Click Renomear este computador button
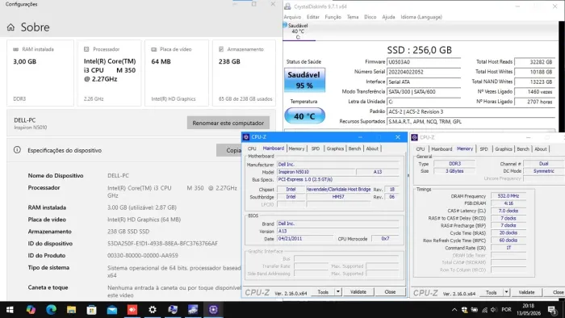 click(228, 123)
